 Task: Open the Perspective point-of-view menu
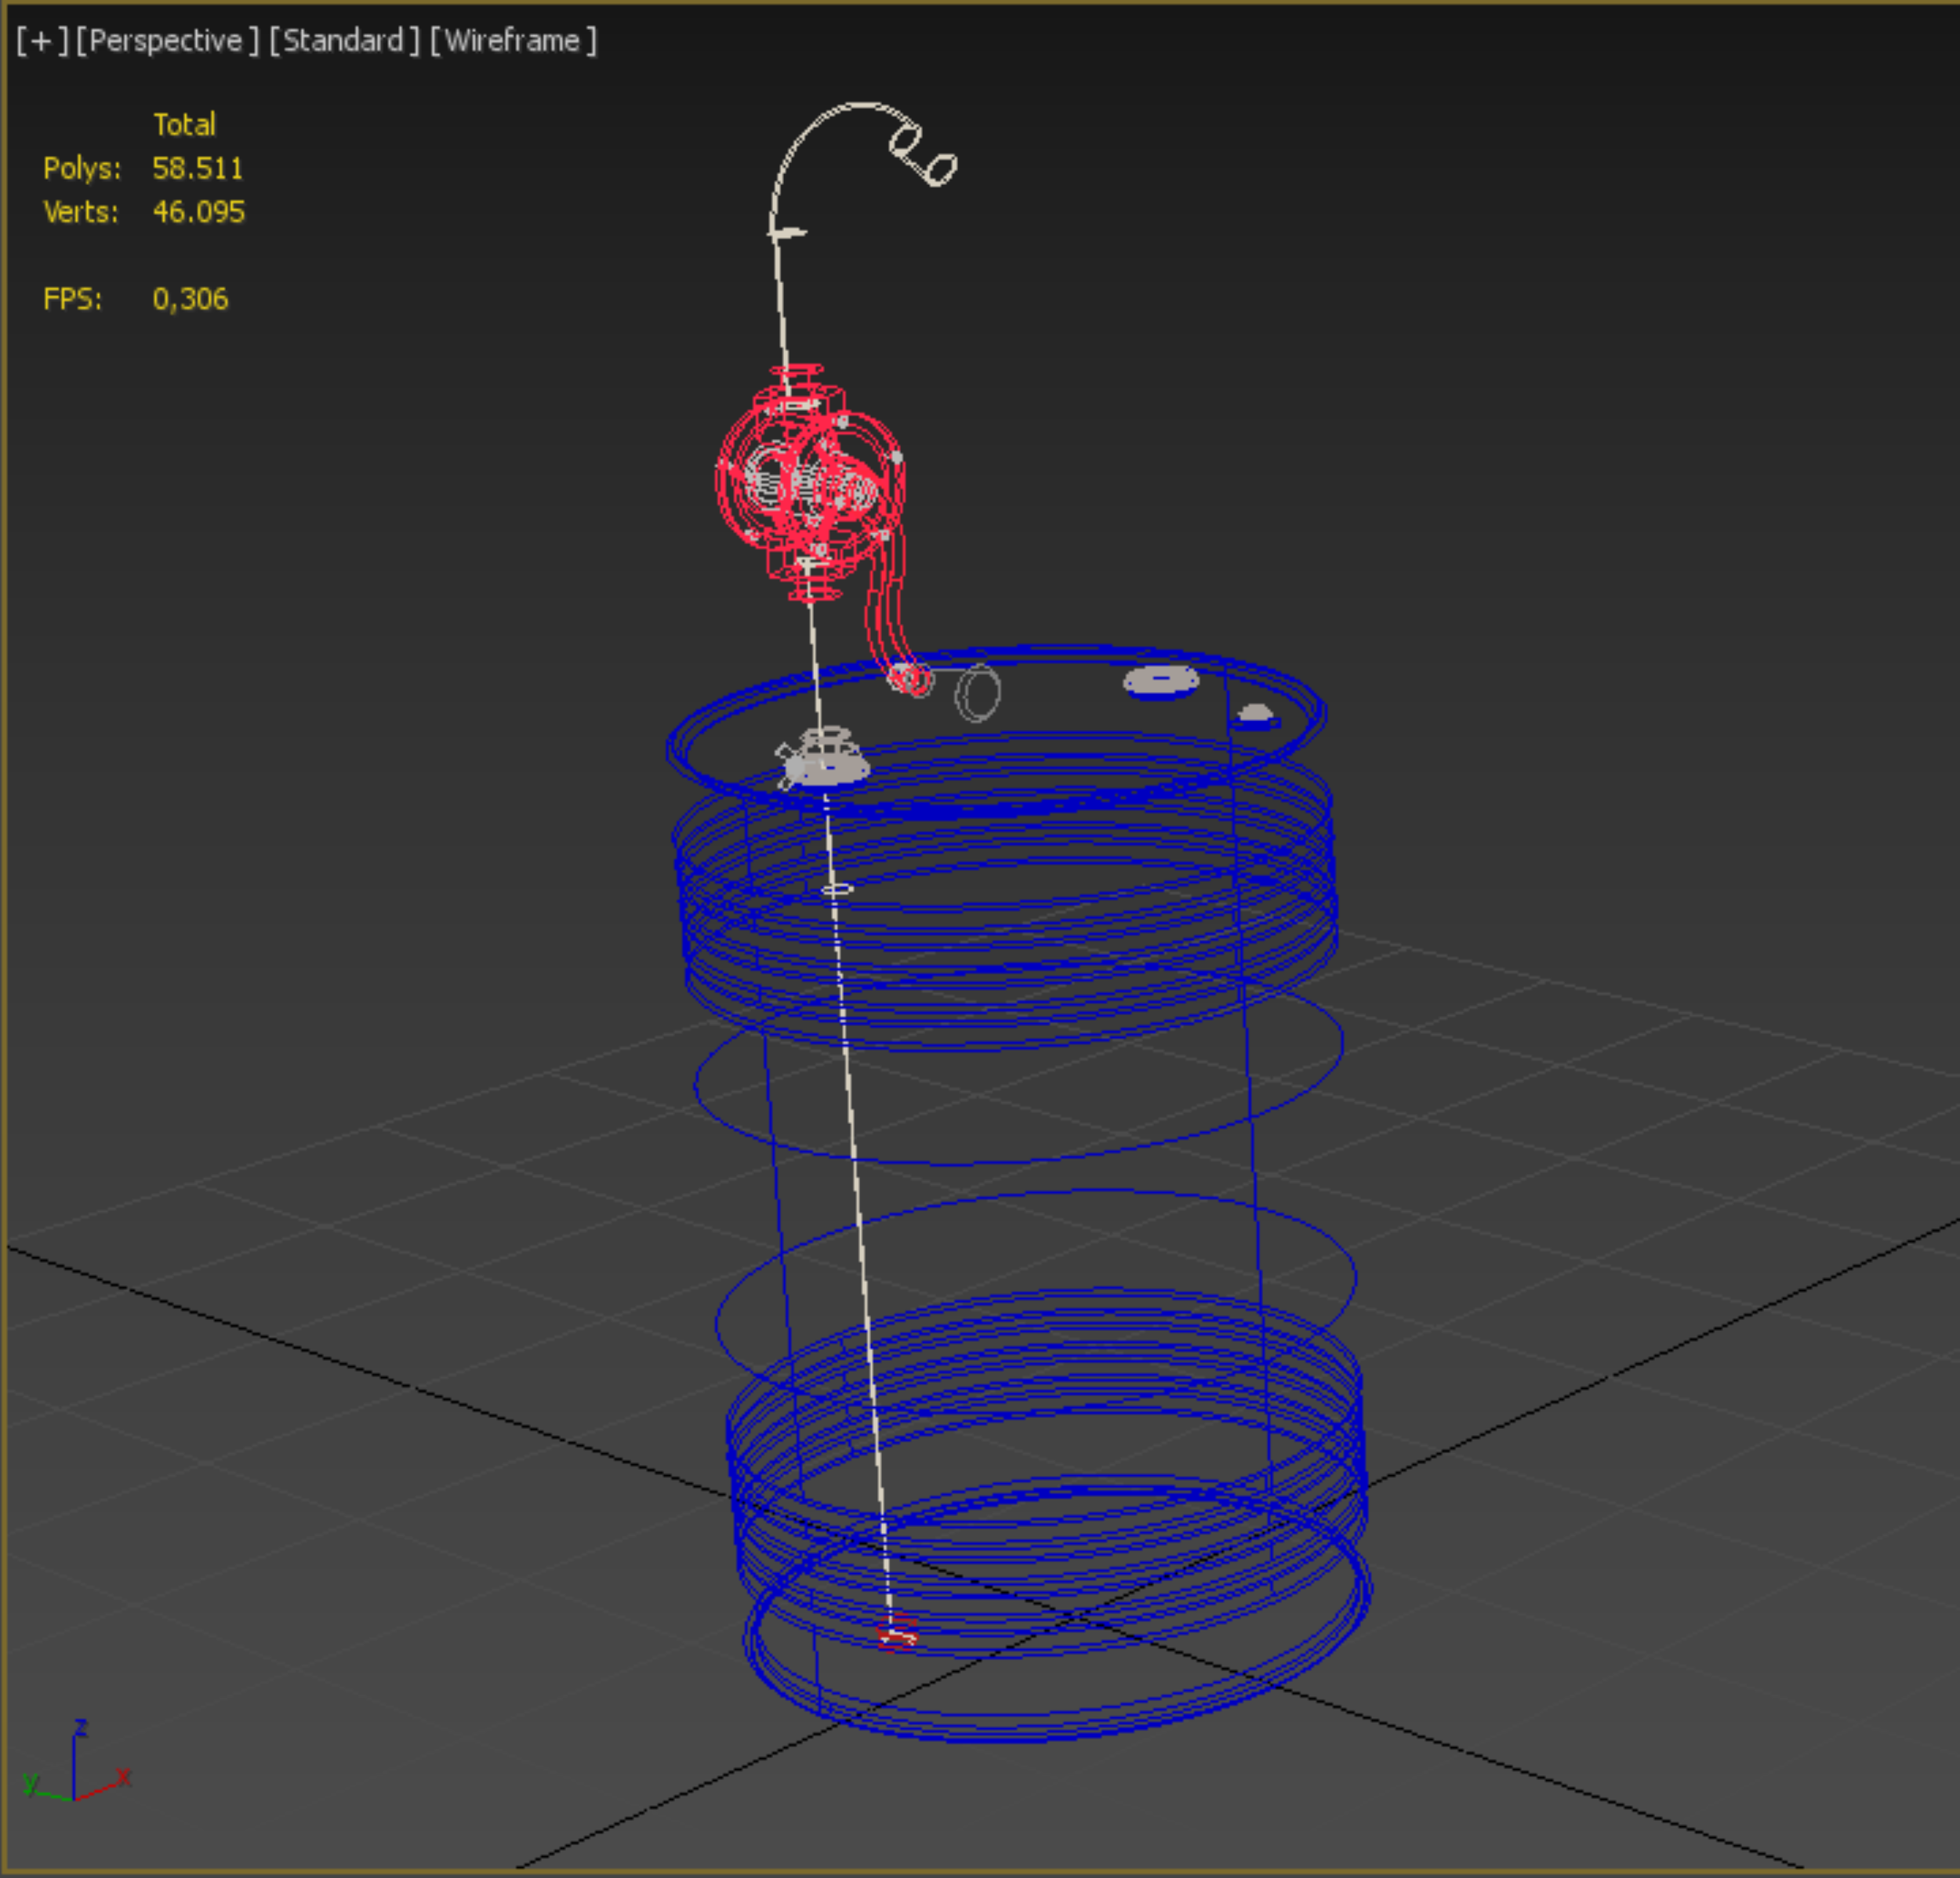coord(166,41)
